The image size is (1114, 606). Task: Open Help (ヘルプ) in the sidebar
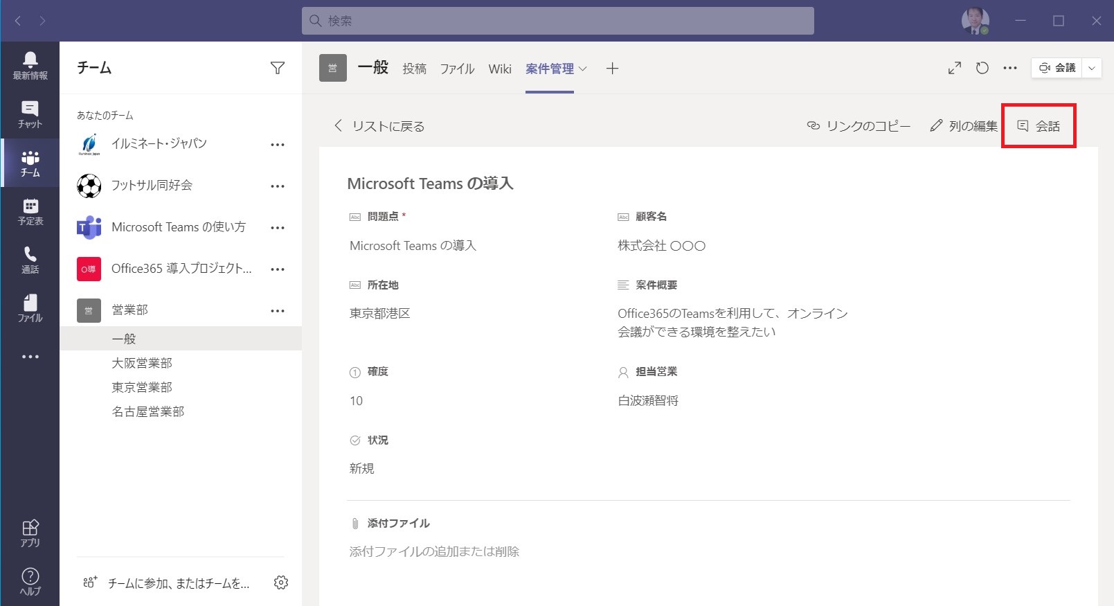click(30, 582)
